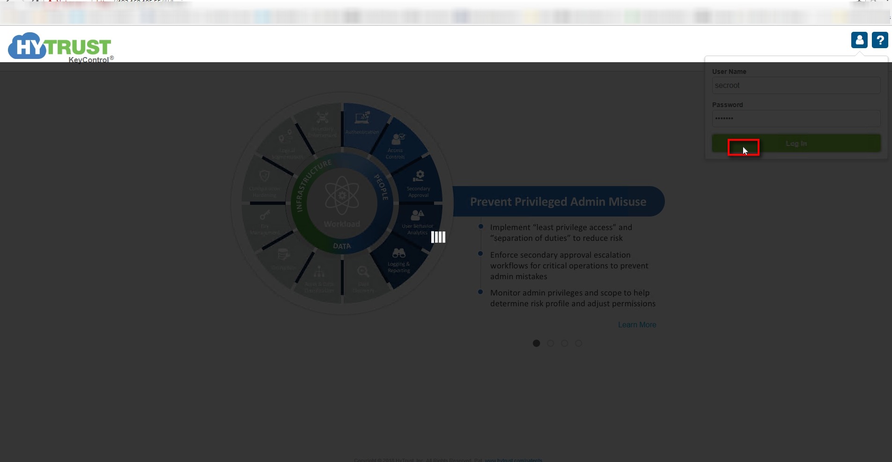Open the user account login icon
The image size is (892, 462).
859,40
